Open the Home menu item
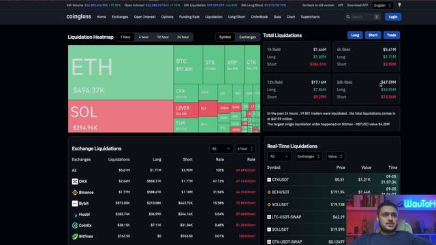436x245 pixels. pos(102,17)
